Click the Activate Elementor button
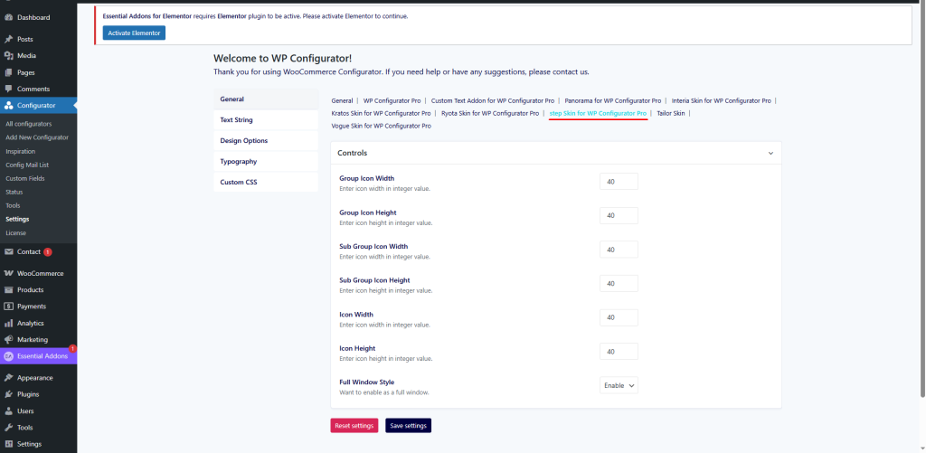Viewport: 926px width, 453px height. (x=134, y=33)
